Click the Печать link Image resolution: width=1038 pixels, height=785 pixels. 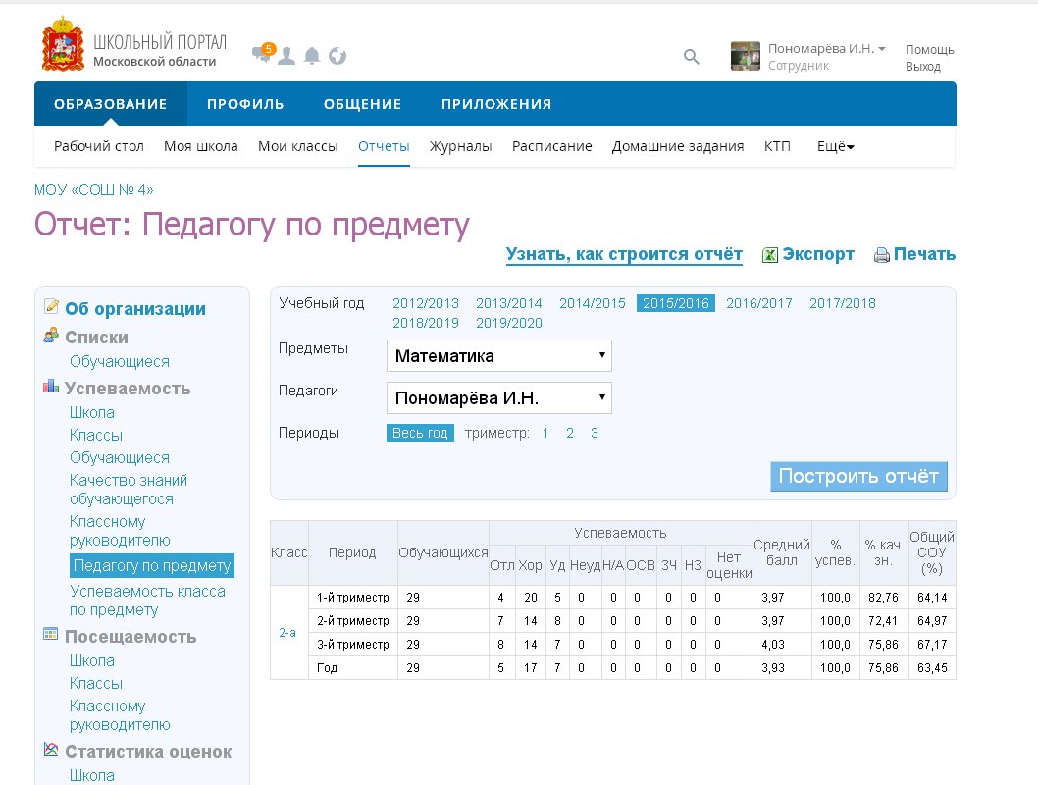point(924,254)
